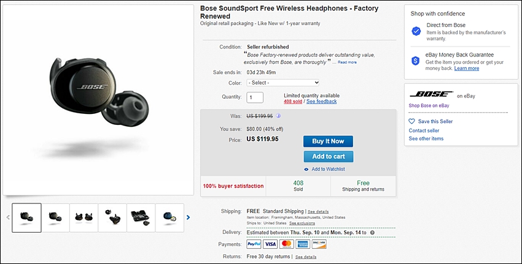Click the blue checkmark shield icon
Viewport: 522px width, 264px height.
click(x=416, y=31)
